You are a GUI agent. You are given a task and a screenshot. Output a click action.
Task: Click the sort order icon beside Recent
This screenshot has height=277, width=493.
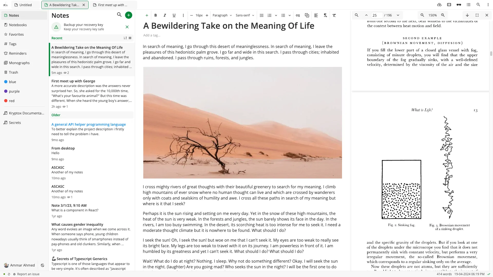(125, 38)
